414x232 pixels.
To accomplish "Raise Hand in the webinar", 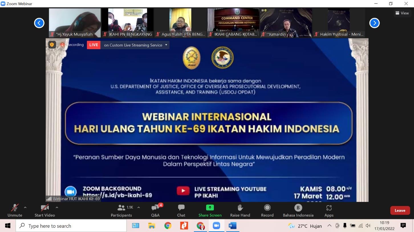I will (240, 211).
